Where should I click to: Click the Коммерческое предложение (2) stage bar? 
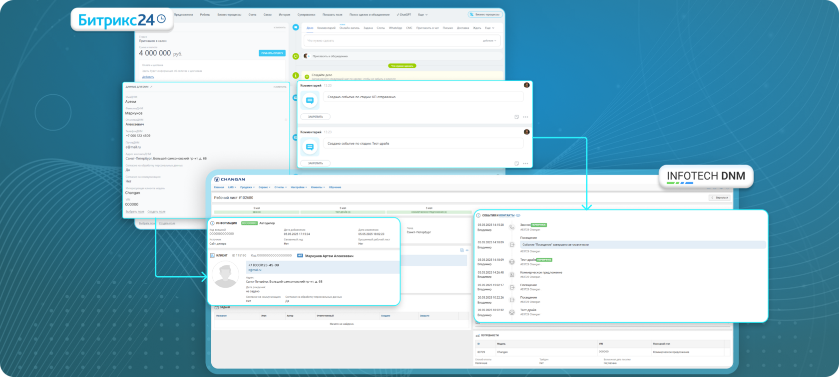click(429, 212)
